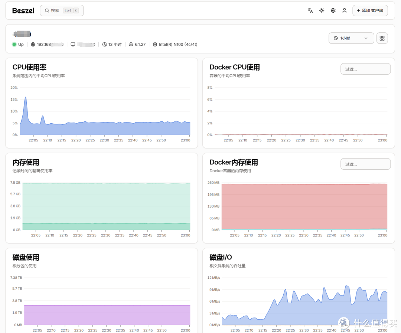Click the 13 小时 uptime indicator
Viewport: 401px width, 333px height.
[x=112, y=44]
